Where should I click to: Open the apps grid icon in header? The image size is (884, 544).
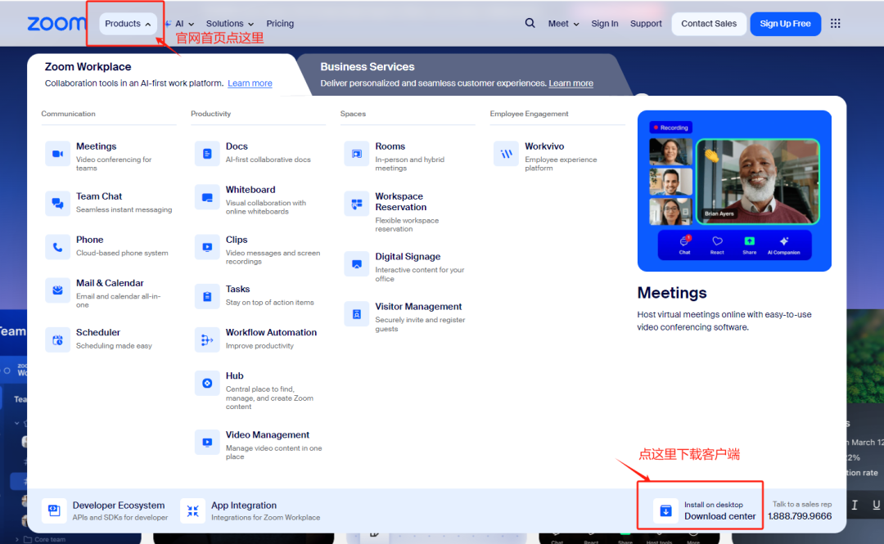[835, 24]
